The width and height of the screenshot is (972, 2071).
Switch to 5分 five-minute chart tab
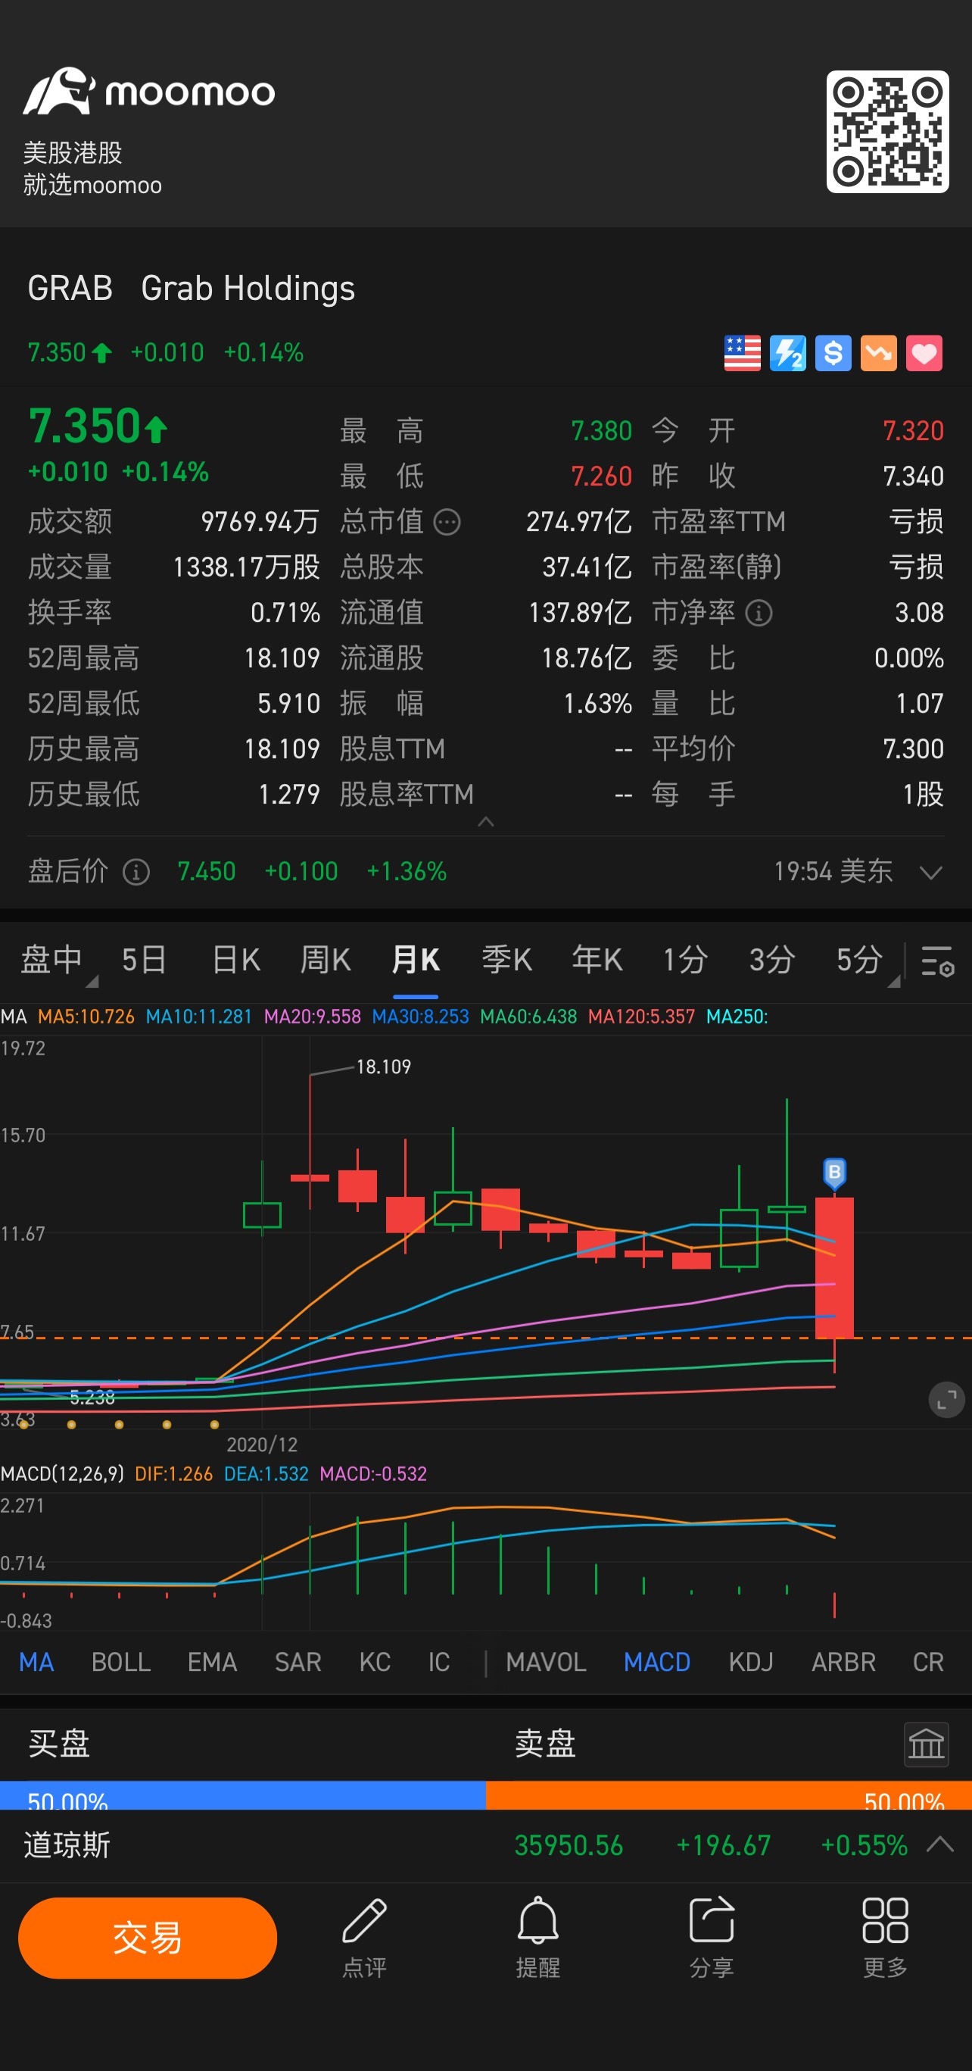tap(859, 959)
